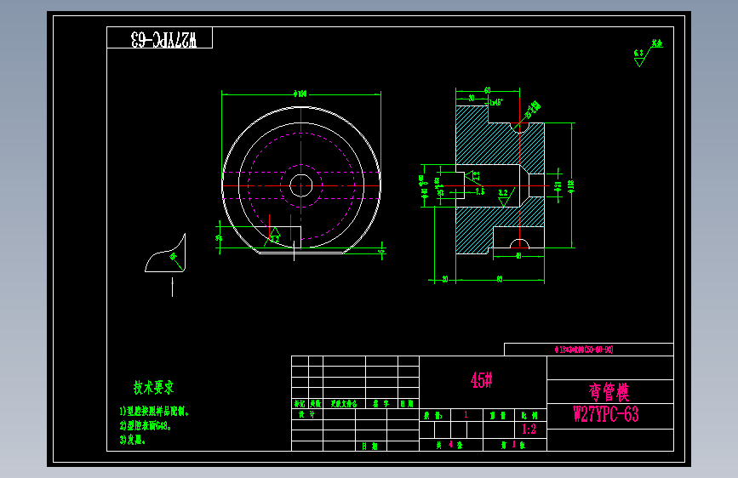Select the 数量 label cell
Viewport: 738px width, 478px height.
tap(434, 415)
